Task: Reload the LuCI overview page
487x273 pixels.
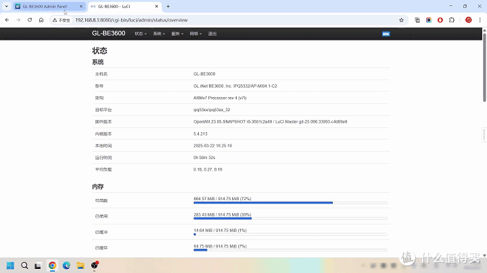Action: pyautogui.click(x=30, y=20)
